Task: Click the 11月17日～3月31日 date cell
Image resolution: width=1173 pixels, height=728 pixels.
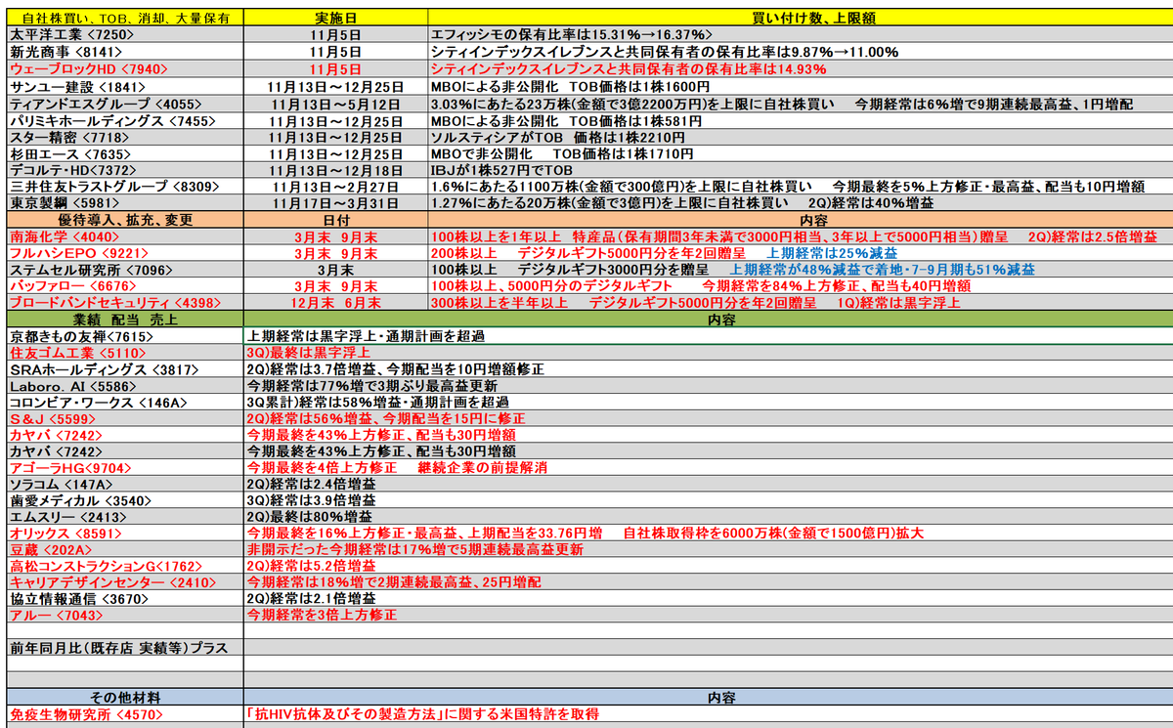Action: [x=335, y=203]
